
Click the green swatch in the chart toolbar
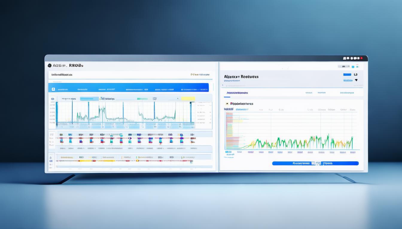point(142,99)
